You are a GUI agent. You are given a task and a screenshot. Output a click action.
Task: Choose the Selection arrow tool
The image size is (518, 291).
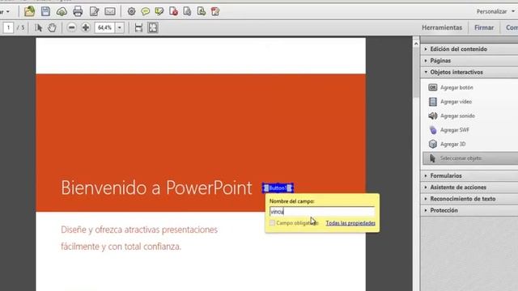tap(39, 27)
